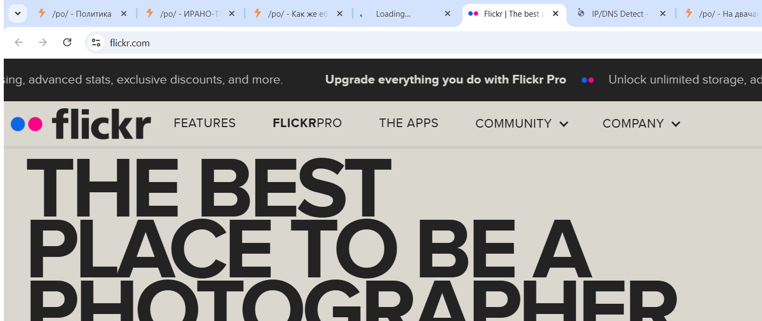Image resolution: width=762 pixels, height=321 pixels.
Task: Close the Flickr tab
Action: pos(555,13)
